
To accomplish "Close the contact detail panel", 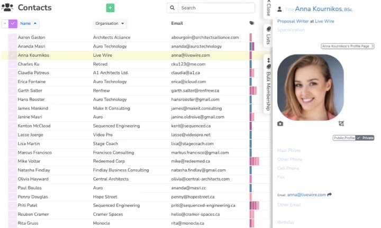I will (268, 8).
